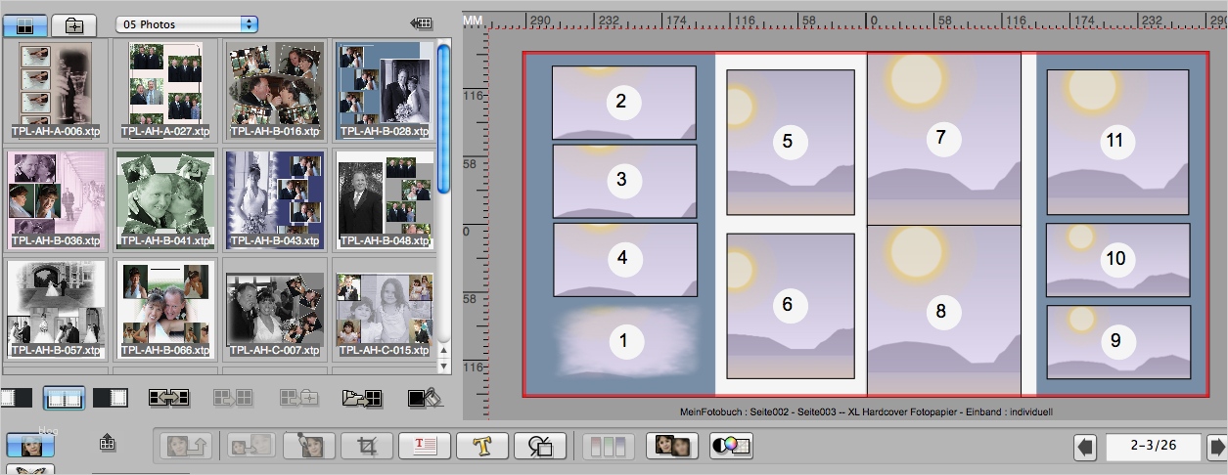Image resolution: width=1228 pixels, height=475 pixels.
Task: Select template TPL-AH-B-043.xtp
Action: click(x=275, y=198)
